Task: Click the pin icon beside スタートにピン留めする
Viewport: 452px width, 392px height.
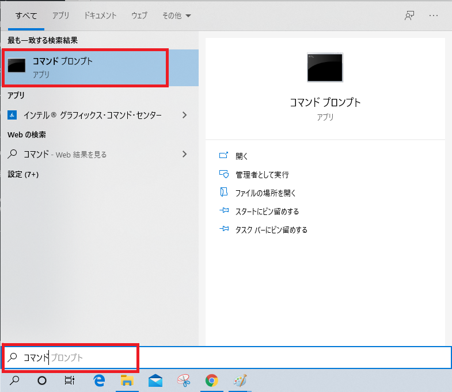Action: (224, 210)
